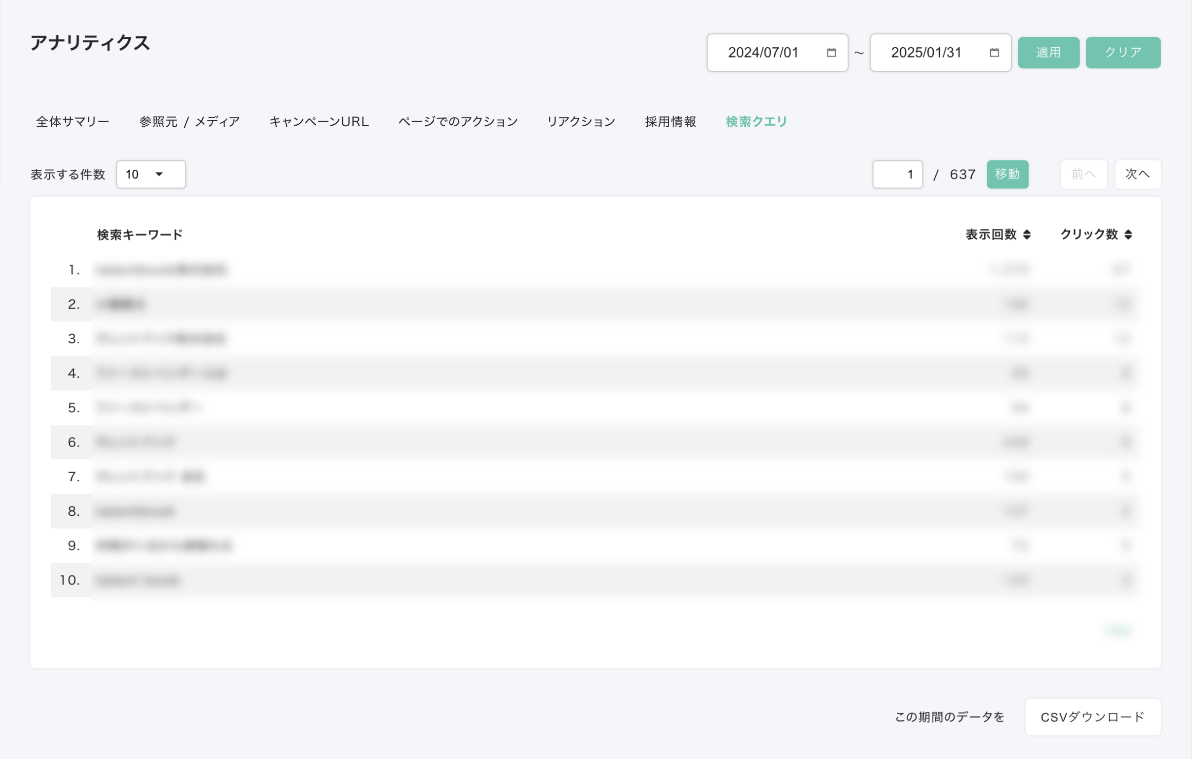The height and width of the screenshot is (759, 1192).
Task: Sort by 表示回数 arrow icon
Action: point(1027,235)
